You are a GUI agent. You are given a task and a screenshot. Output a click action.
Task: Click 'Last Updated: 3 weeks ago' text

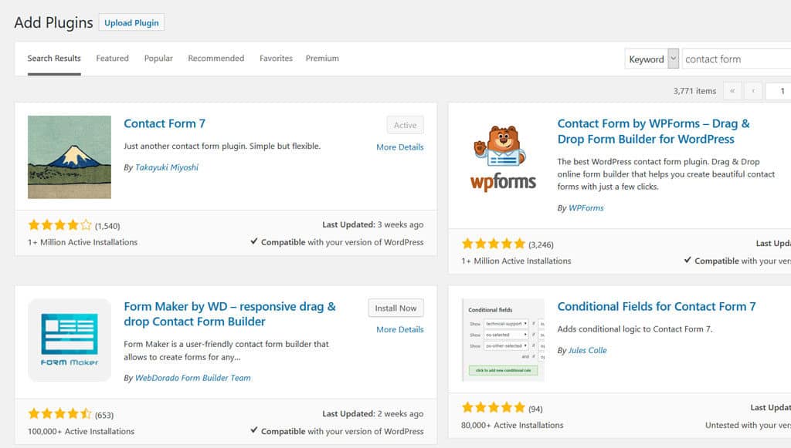pos(373,224)
